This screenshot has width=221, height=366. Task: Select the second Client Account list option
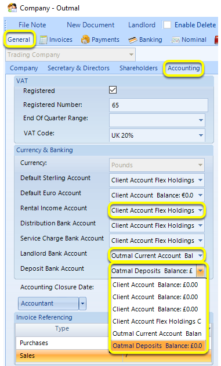[x=158, y=297]
